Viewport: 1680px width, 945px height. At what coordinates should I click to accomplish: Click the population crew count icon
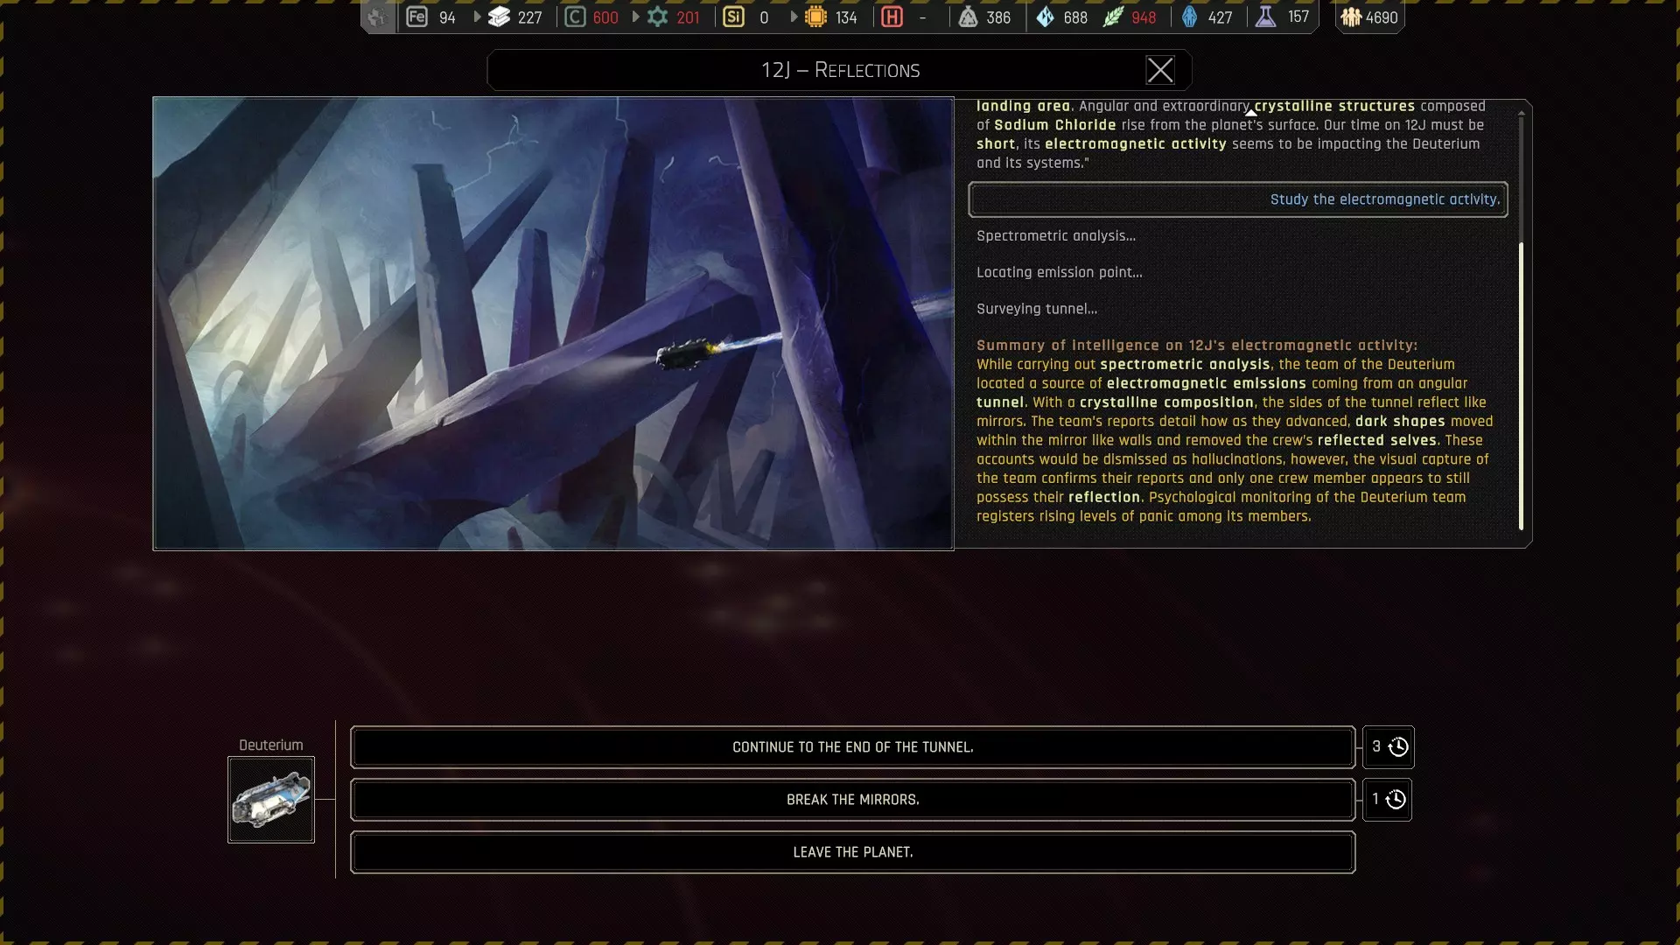point(1351,17)
